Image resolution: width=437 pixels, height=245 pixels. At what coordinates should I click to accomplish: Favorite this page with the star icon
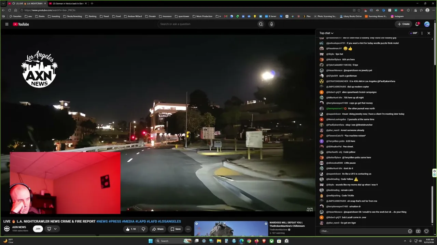click(359, 10)
